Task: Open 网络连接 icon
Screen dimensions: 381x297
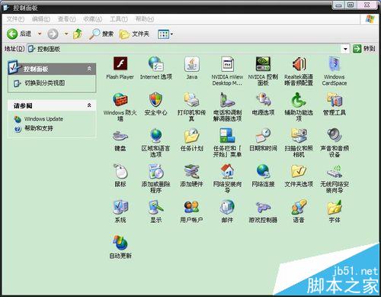Action: click(x=263, y=171)
